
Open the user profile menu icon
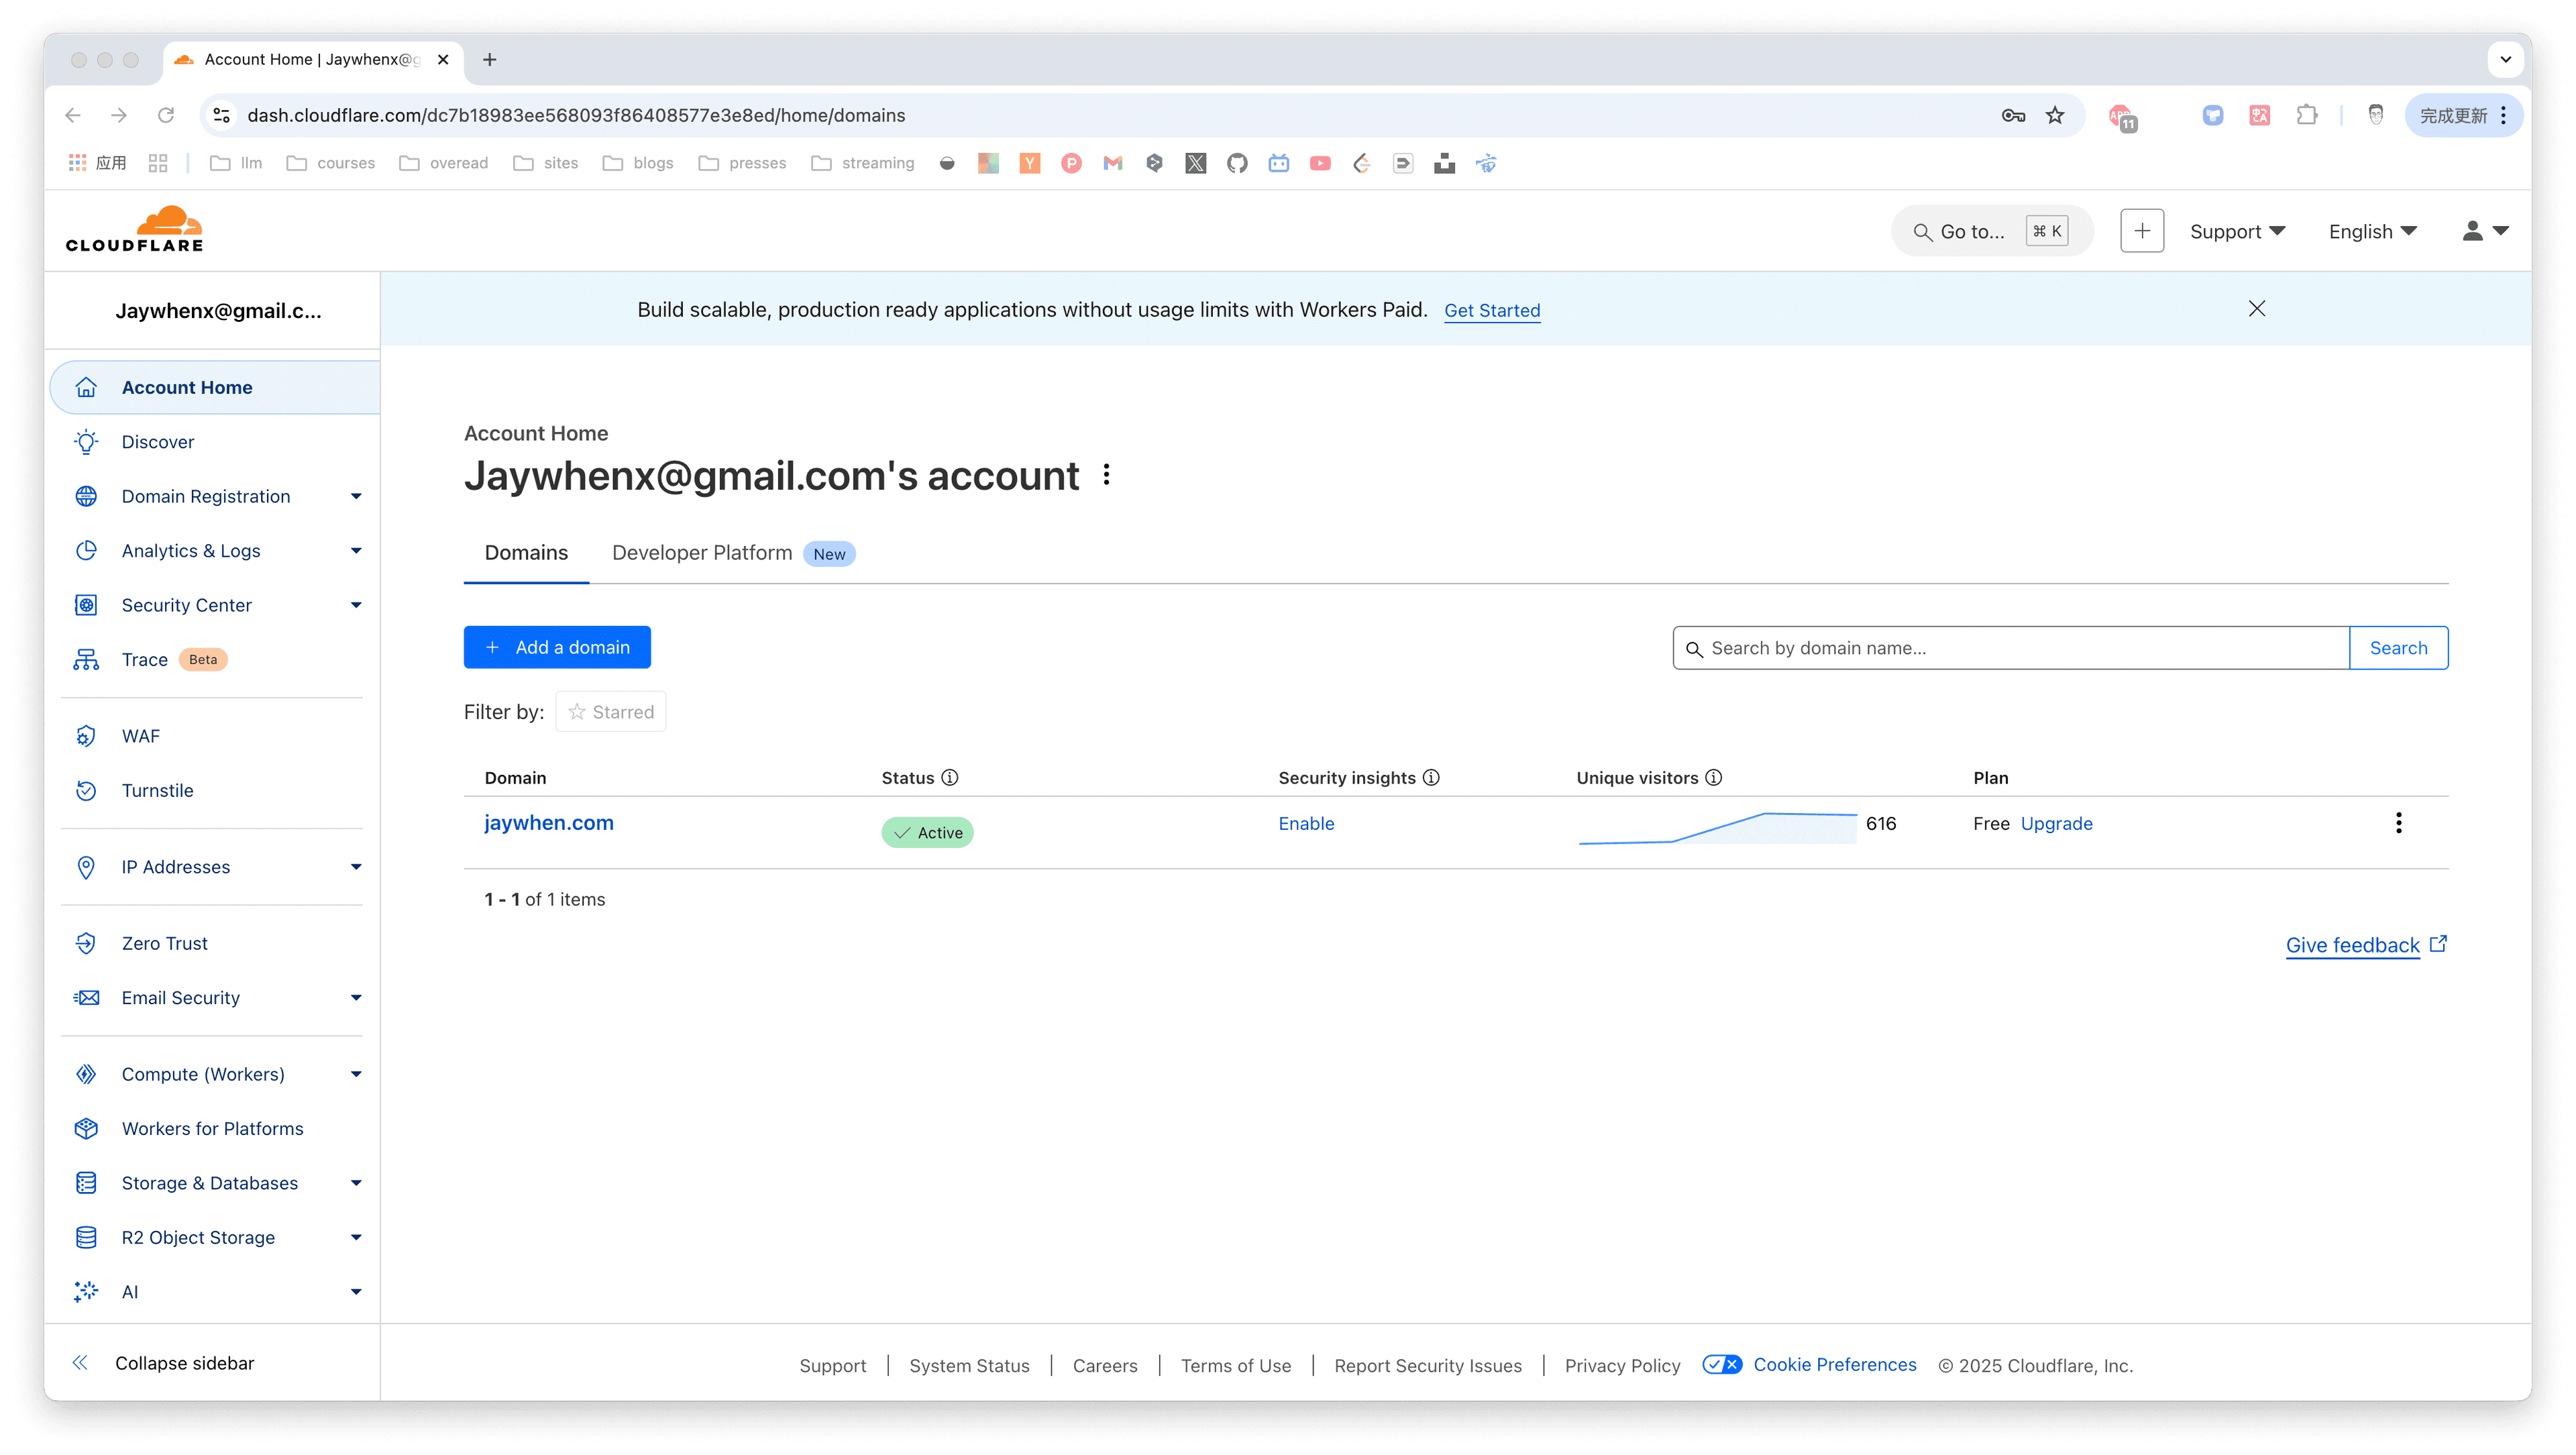(x=2485, y=231)
